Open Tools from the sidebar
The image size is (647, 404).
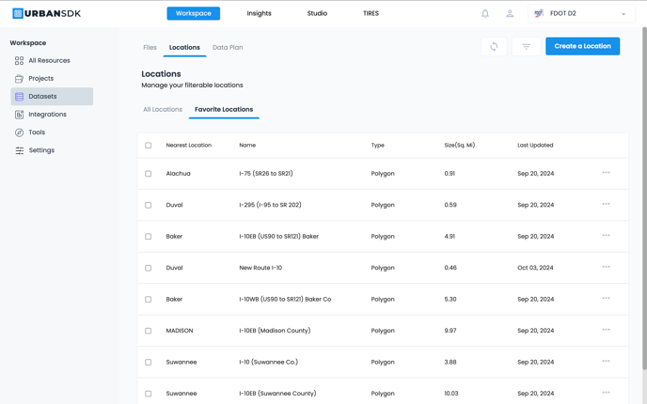pos(37,132)
